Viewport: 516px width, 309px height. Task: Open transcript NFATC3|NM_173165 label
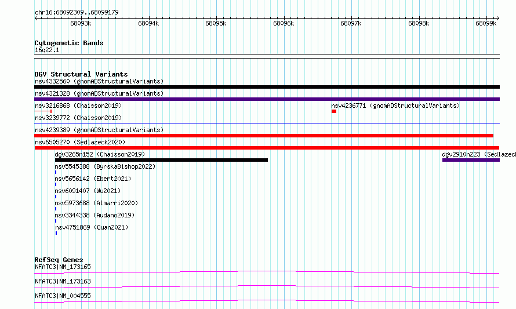(63, 267)
